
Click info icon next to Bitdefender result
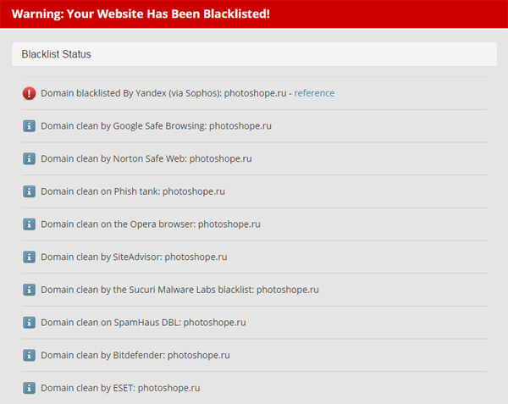click(30, 355)
